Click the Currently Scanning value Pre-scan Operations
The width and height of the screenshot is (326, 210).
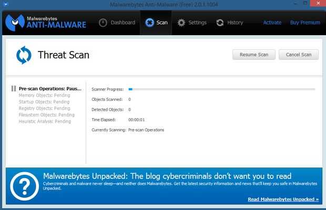coord(146,130)
